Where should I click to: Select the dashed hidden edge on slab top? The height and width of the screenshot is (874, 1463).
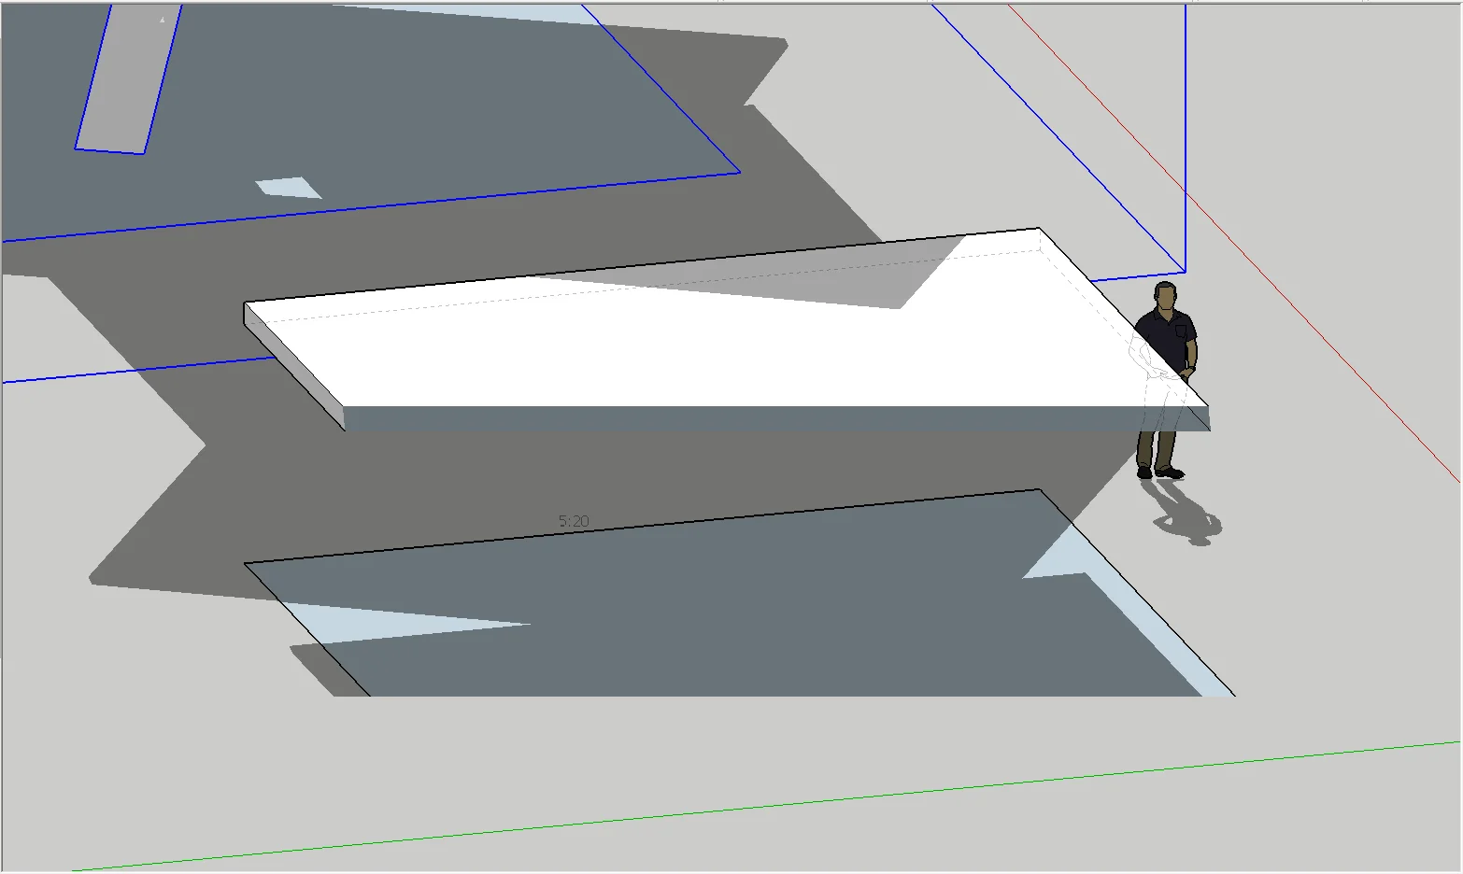pyautogui.click(x=654, y=285)
